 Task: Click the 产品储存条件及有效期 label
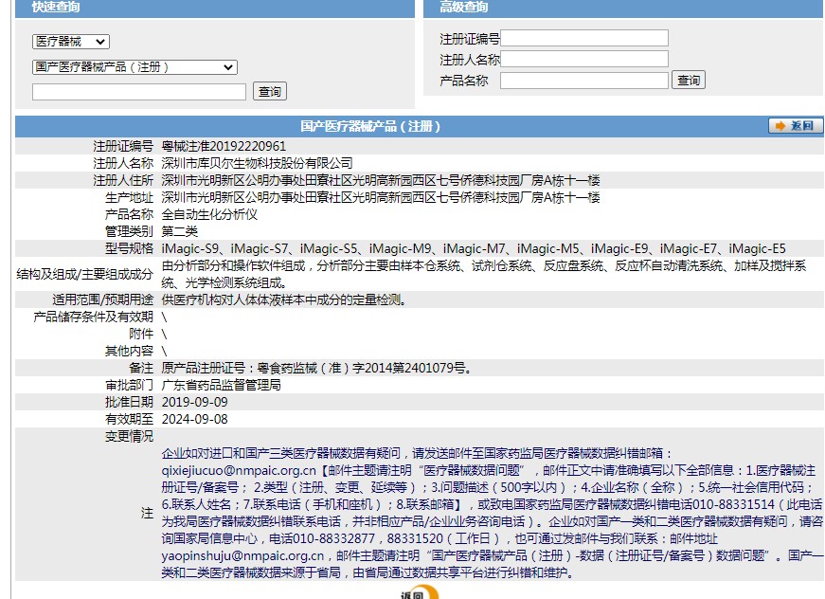click(x=93, y=317)
